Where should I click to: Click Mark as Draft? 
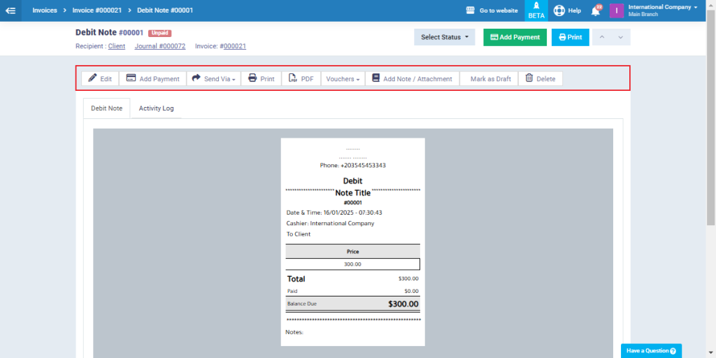(x=489, y=78)
